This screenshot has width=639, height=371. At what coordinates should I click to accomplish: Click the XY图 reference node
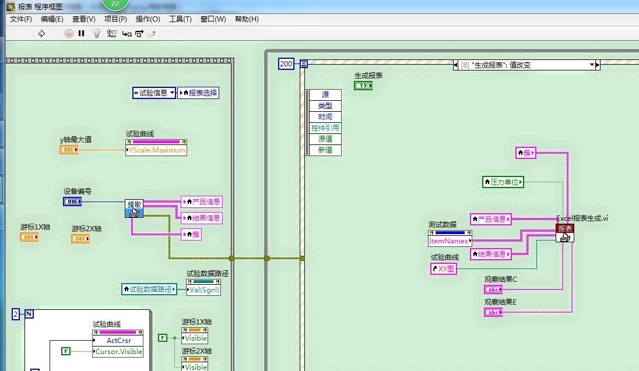443,268
